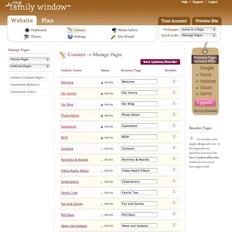Enable Active checkbox for Family Tree
This screenshot has width=232, height=233.
[102, 193]
